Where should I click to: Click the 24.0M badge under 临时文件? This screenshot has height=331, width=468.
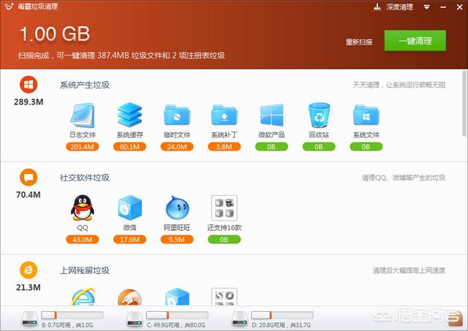point(177,147)
